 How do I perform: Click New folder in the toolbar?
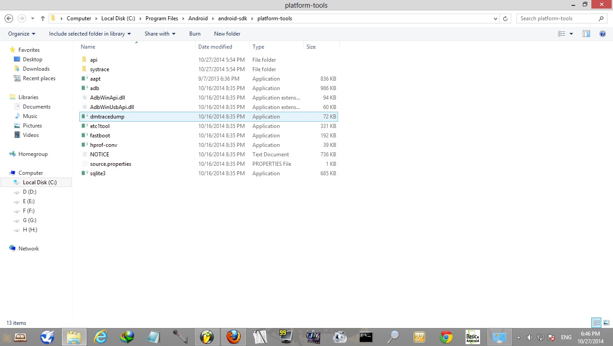(x=227, y=34)
